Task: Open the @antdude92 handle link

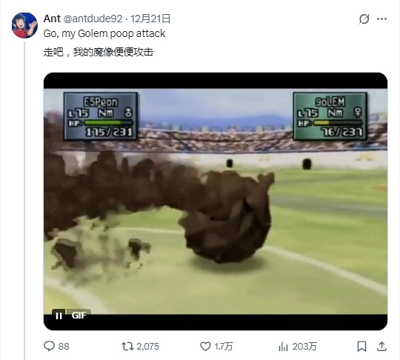Action: coord(93,19)
